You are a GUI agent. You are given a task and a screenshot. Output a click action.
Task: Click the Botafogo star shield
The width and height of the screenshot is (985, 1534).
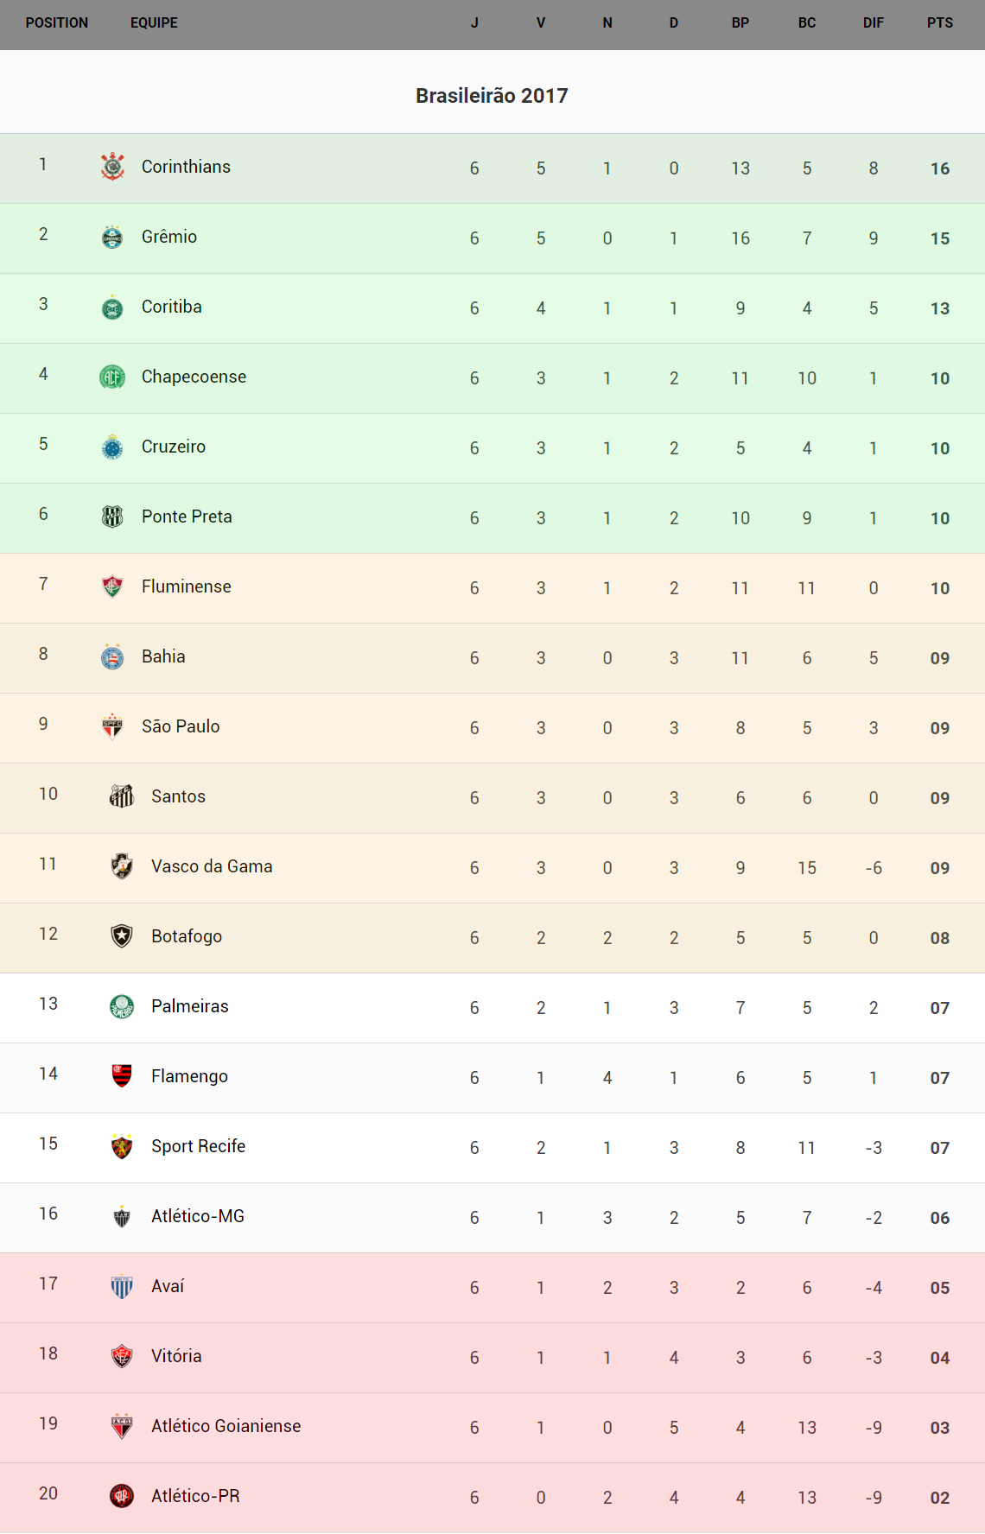point(122,936)
